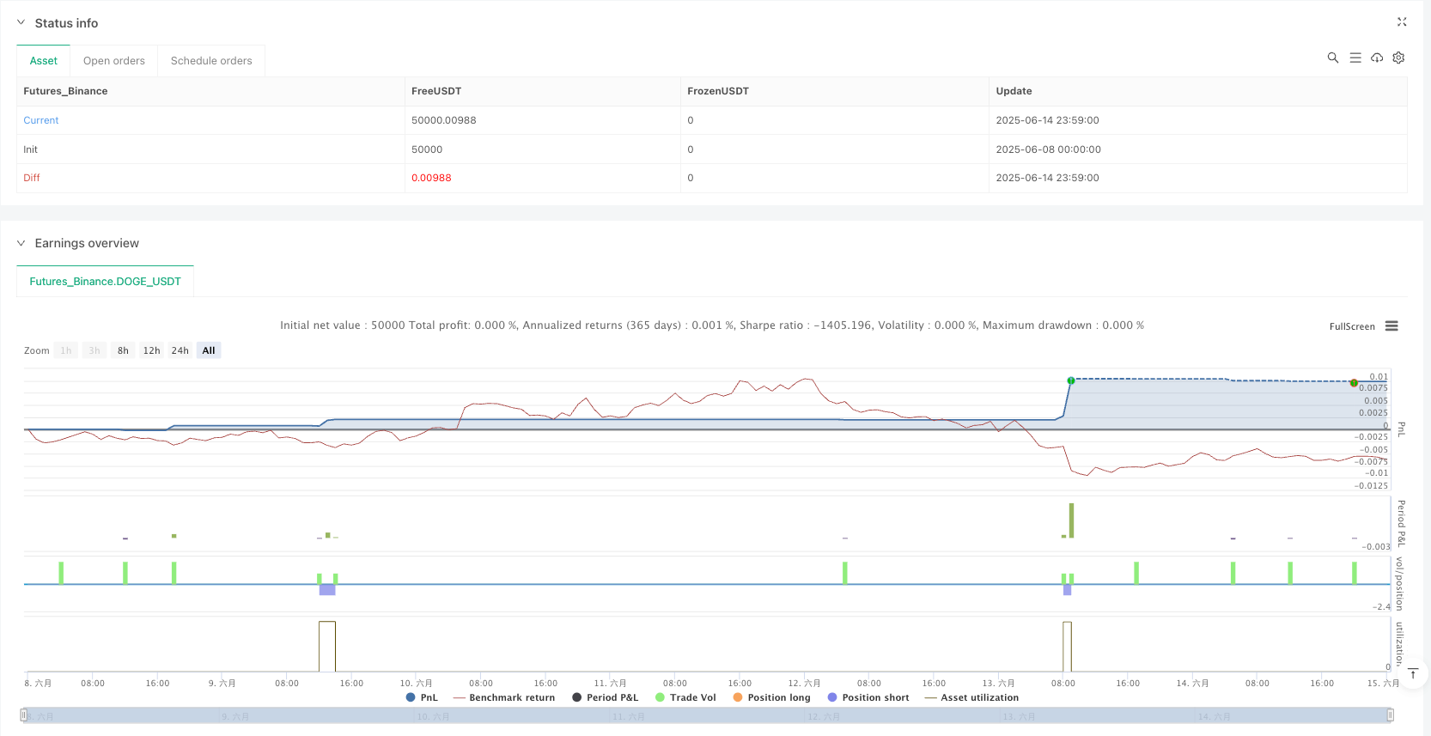Image resolution: width=1431 pixels, height=736 pixels.
Task: Toggle Benchmark return legend item
Action: coord(504,697)
